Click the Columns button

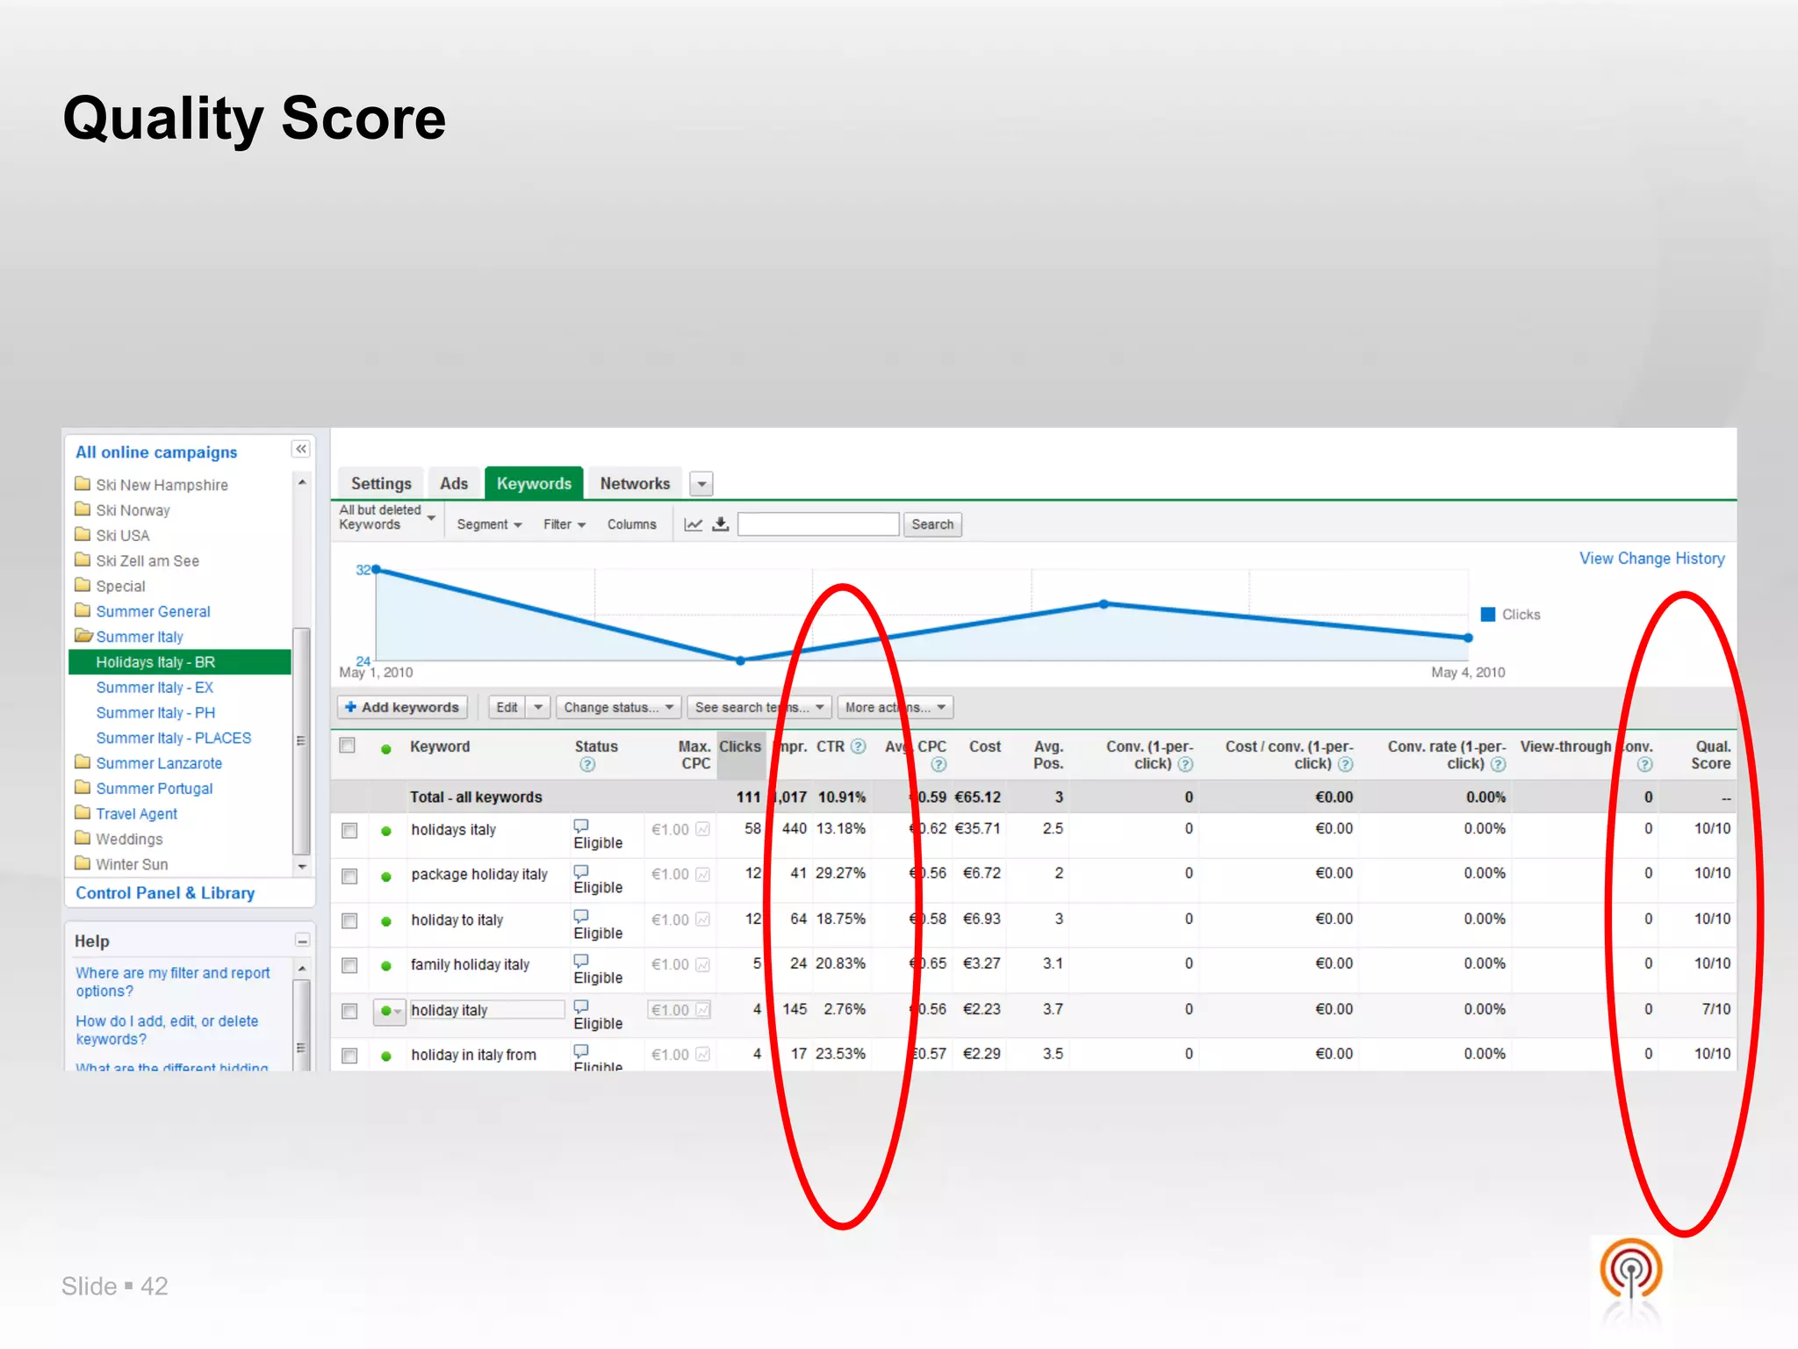point(632,524)
